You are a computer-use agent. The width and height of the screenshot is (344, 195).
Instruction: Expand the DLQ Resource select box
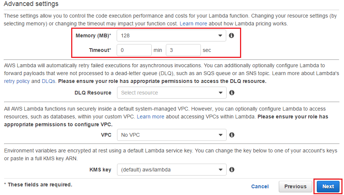(171, 93)
